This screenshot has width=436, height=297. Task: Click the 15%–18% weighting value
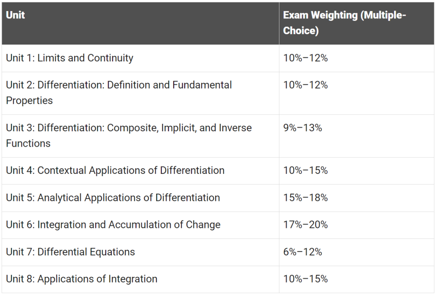(x=305, y=198)
